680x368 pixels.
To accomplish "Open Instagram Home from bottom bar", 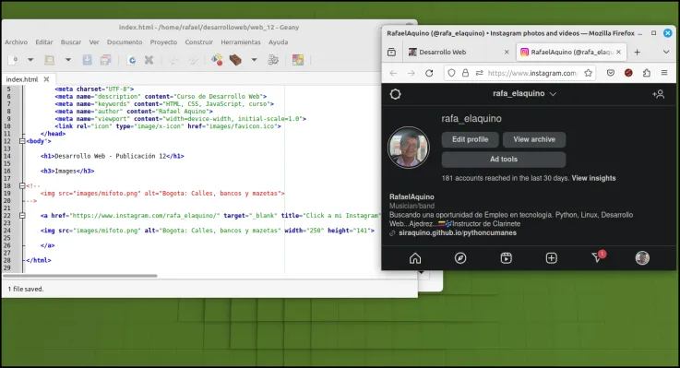I will click(415, 258).
